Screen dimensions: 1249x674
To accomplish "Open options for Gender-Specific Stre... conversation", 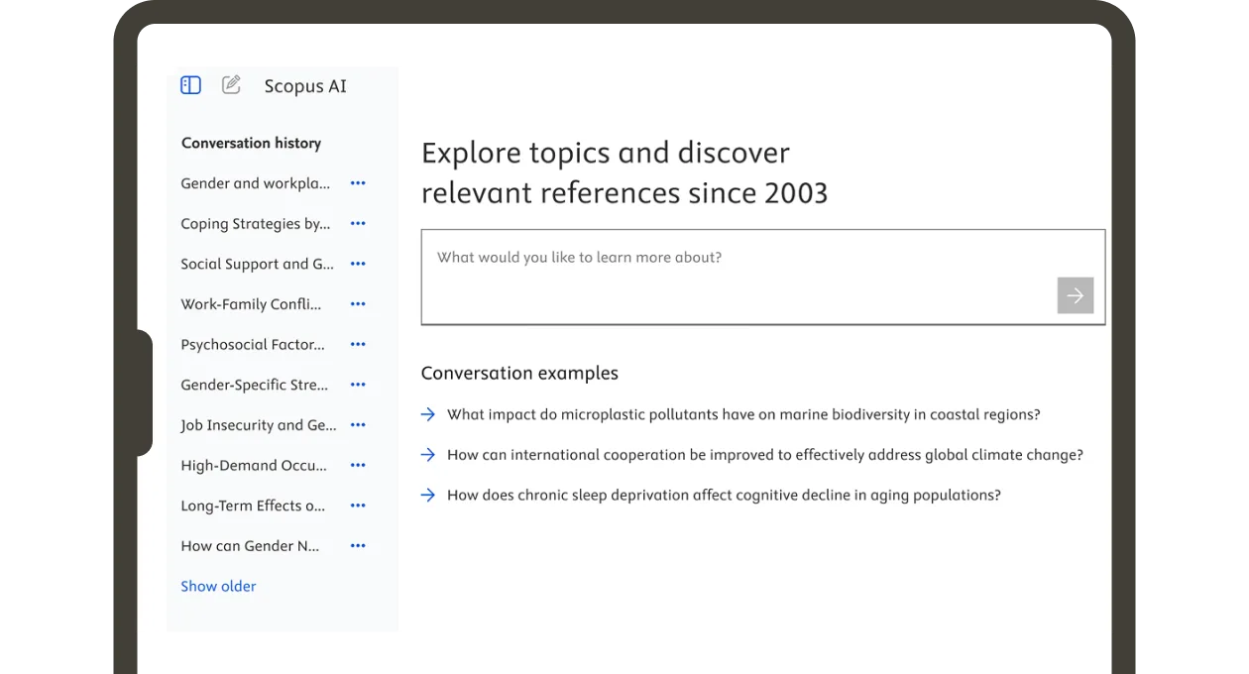I will tap(358, 385).
